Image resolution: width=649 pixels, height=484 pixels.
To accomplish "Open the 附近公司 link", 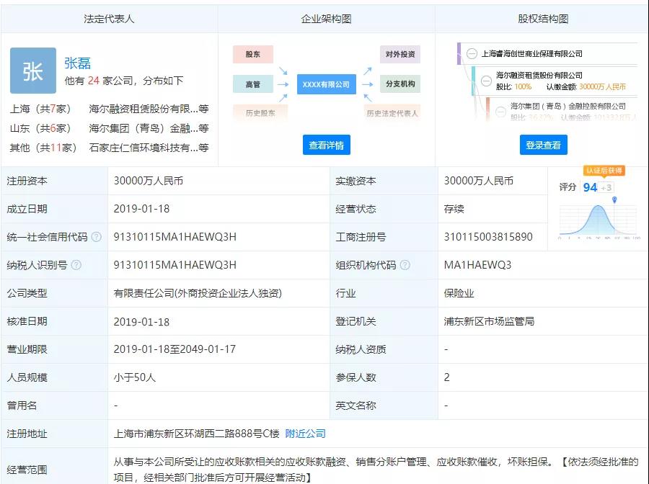I will point(305,434).
